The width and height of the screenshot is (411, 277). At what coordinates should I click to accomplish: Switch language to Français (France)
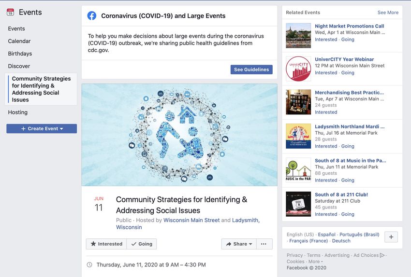[308, 241]
